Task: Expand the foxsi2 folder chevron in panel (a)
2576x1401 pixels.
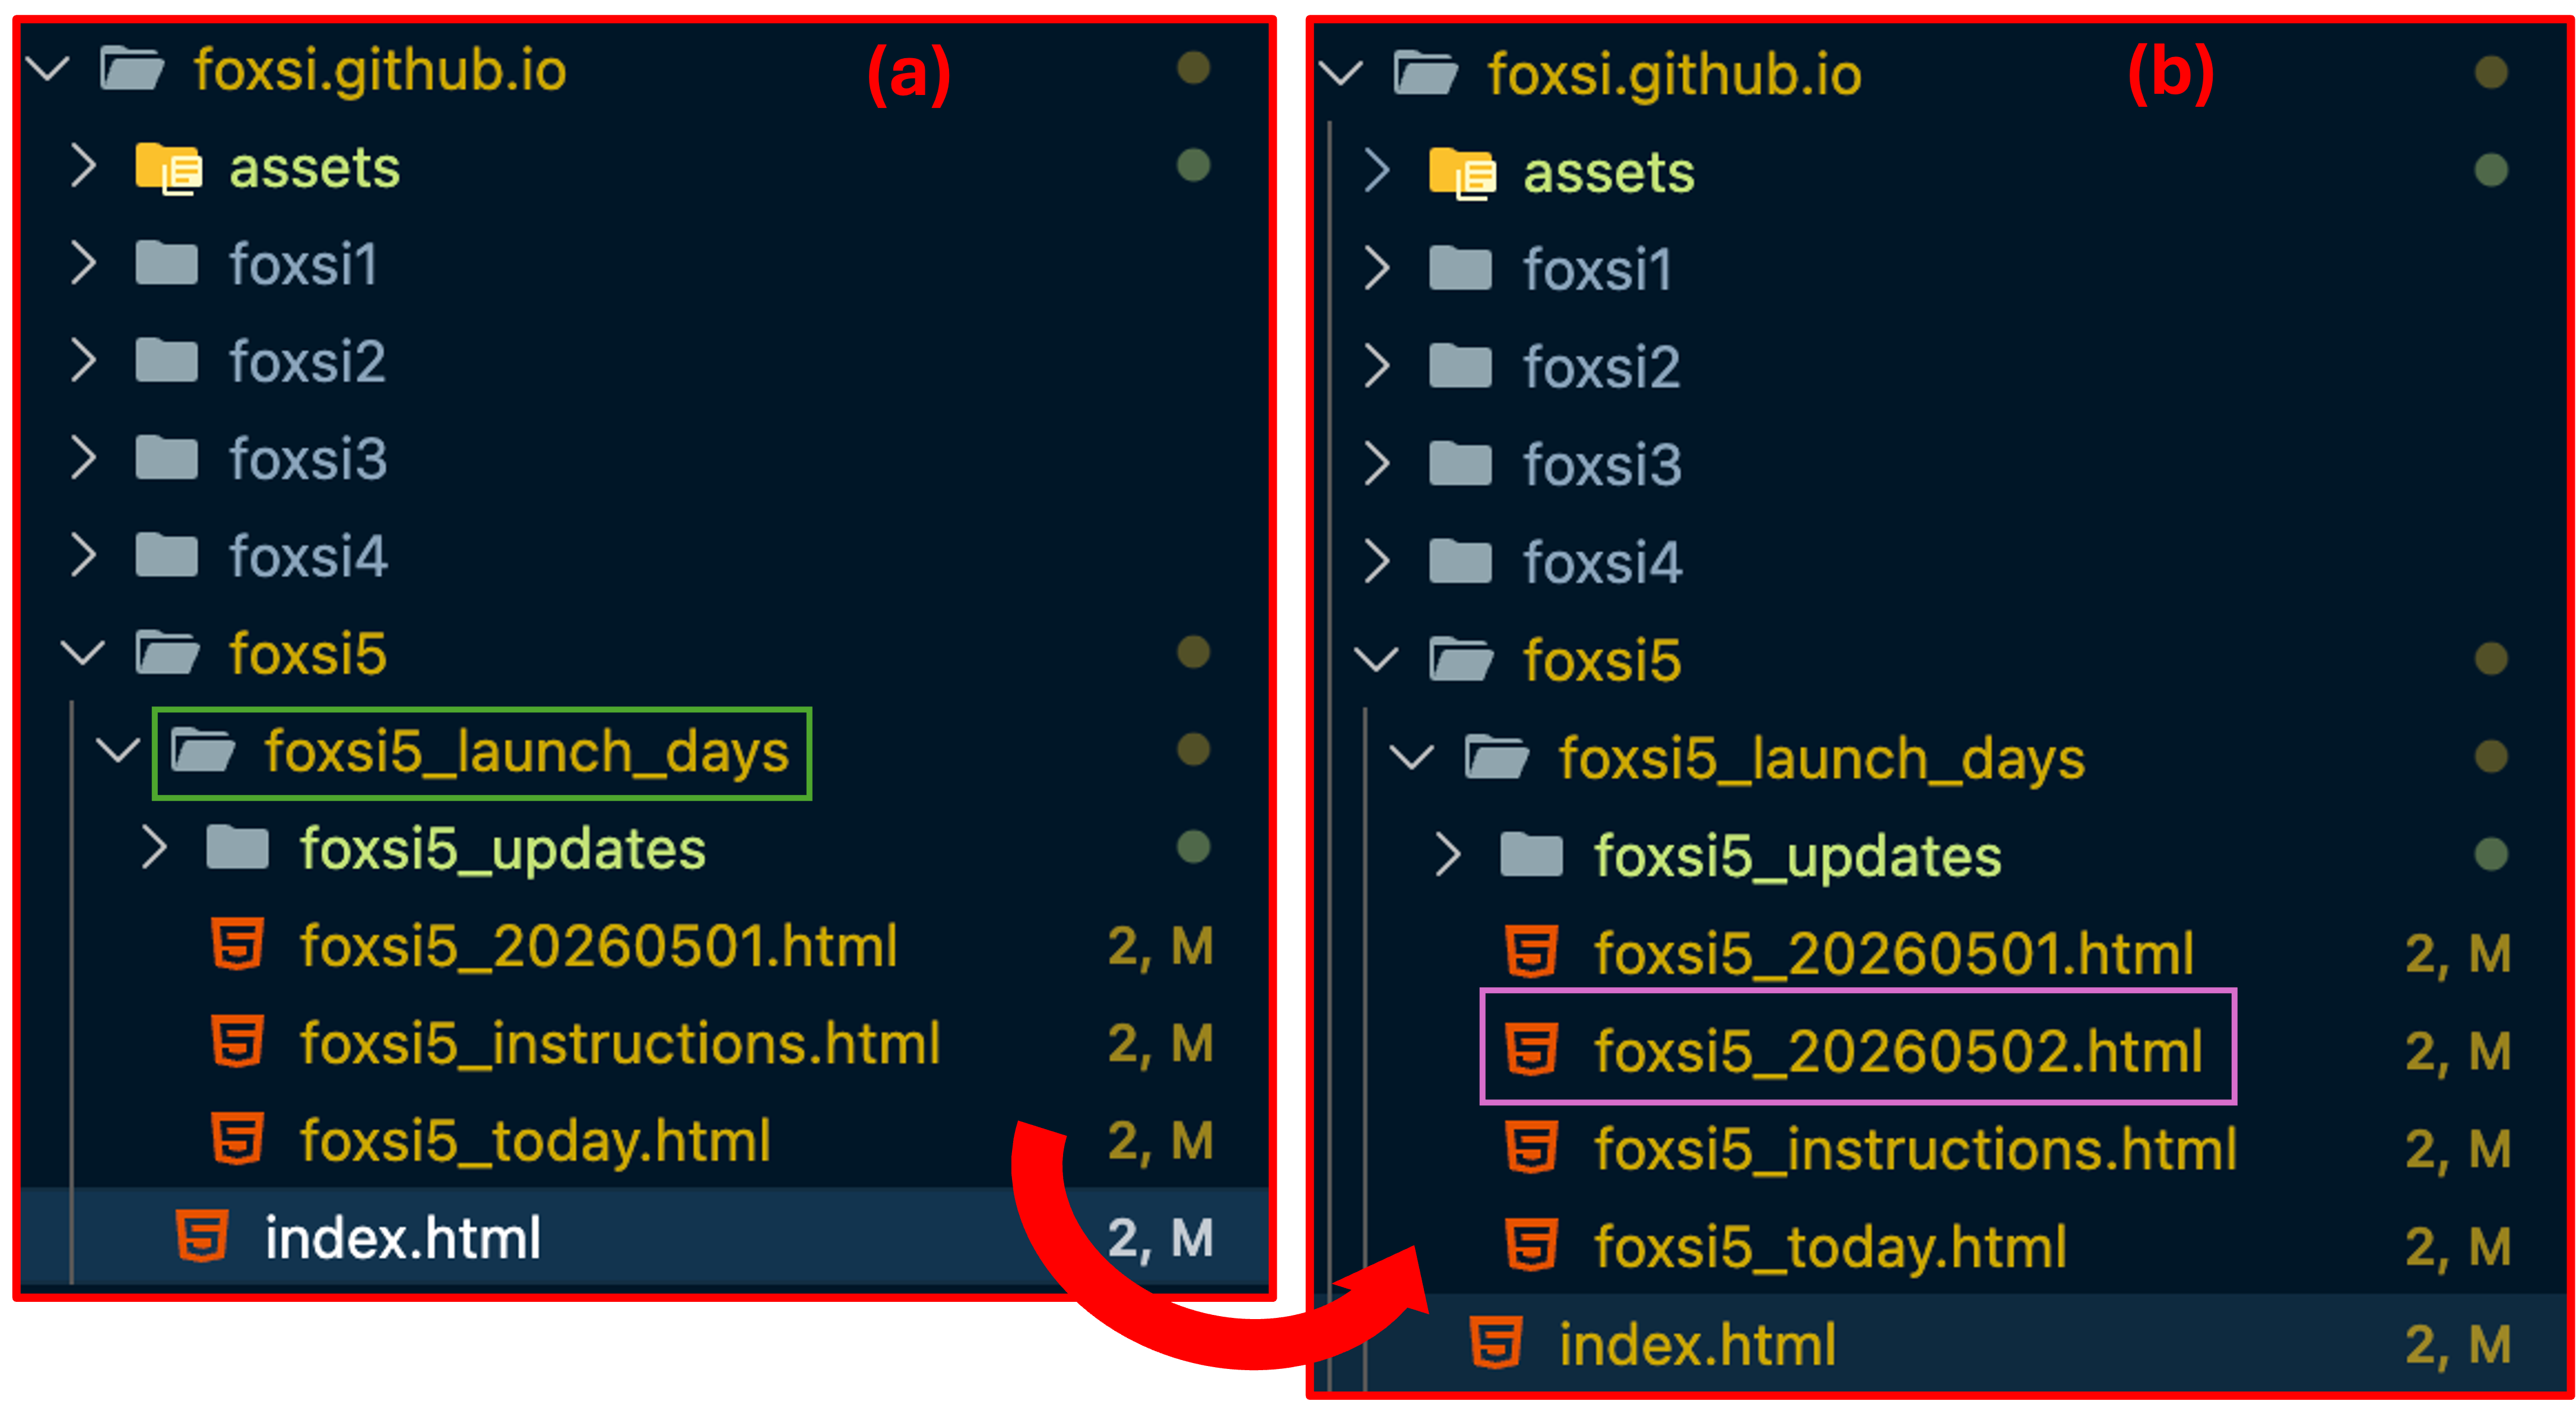Action: [x=84, y=361]
